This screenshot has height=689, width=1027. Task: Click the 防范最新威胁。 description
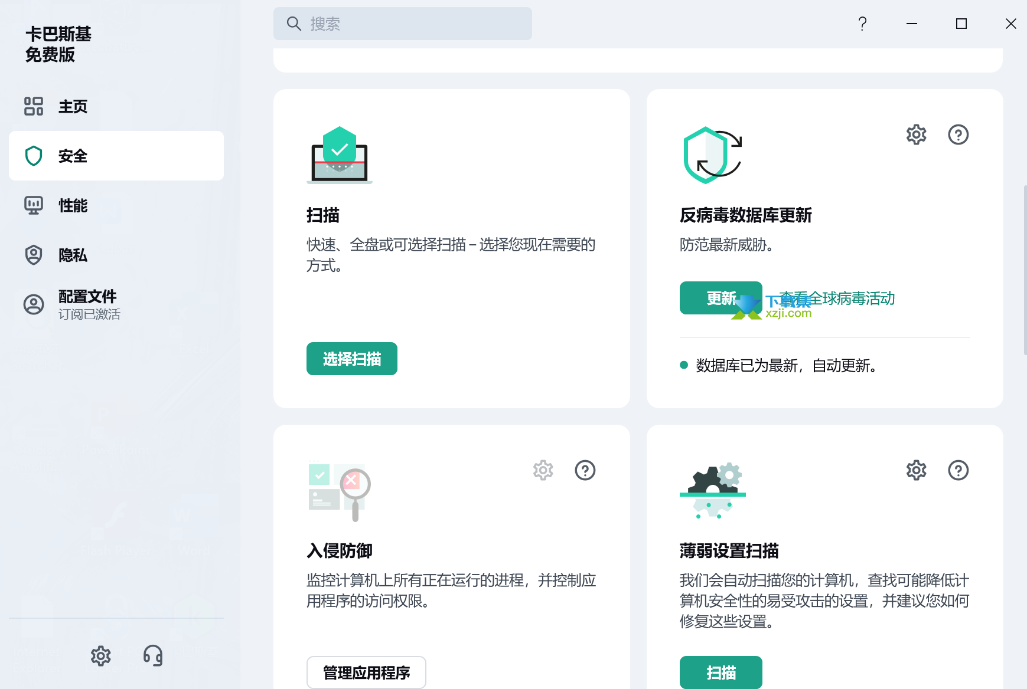click(x=727, y=245)
